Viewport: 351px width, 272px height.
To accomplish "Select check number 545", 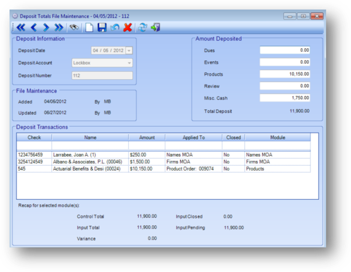I will pyautogui.click(x=34, y=168).
